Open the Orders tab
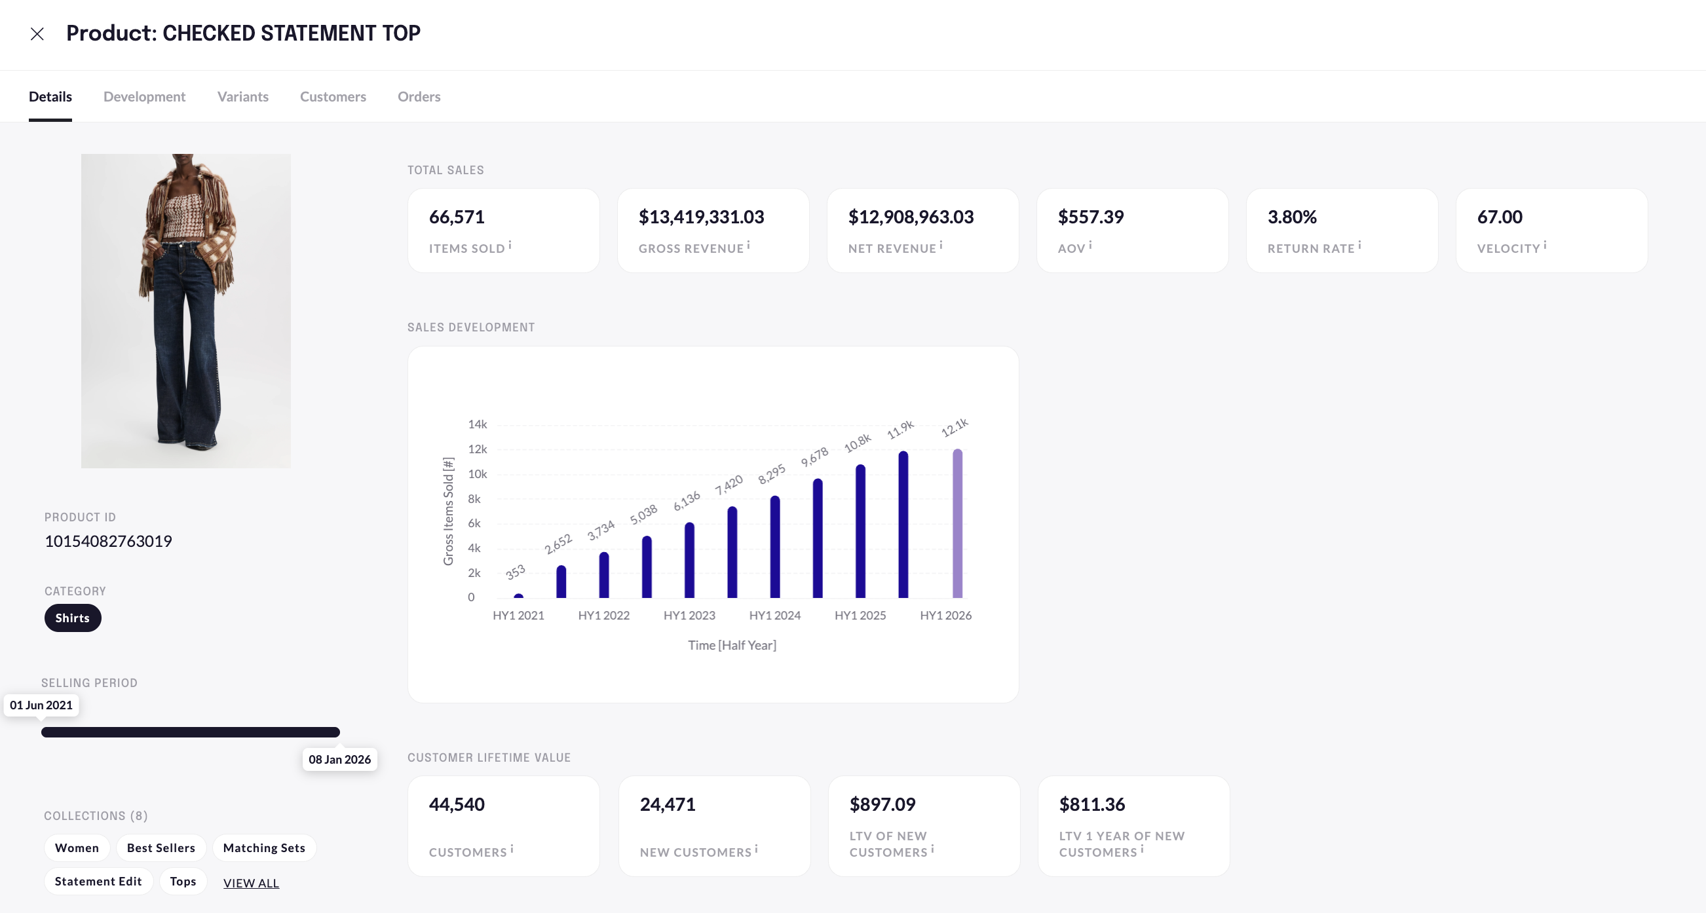Viewport: 1706px width, 913px height. point(419,97)
